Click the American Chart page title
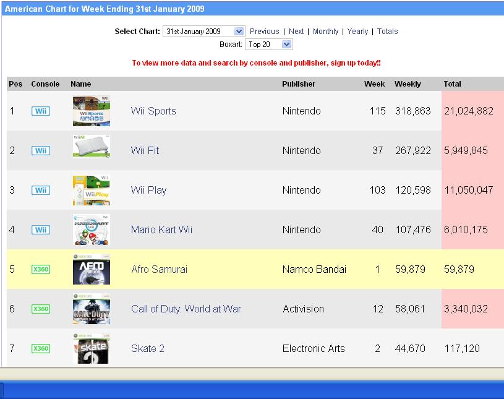 [105, 9]
